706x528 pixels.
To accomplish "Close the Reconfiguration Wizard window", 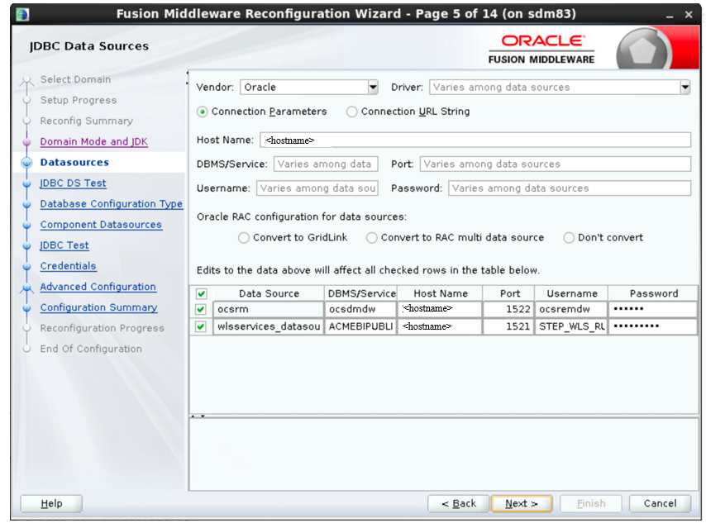I will (689, 15).
